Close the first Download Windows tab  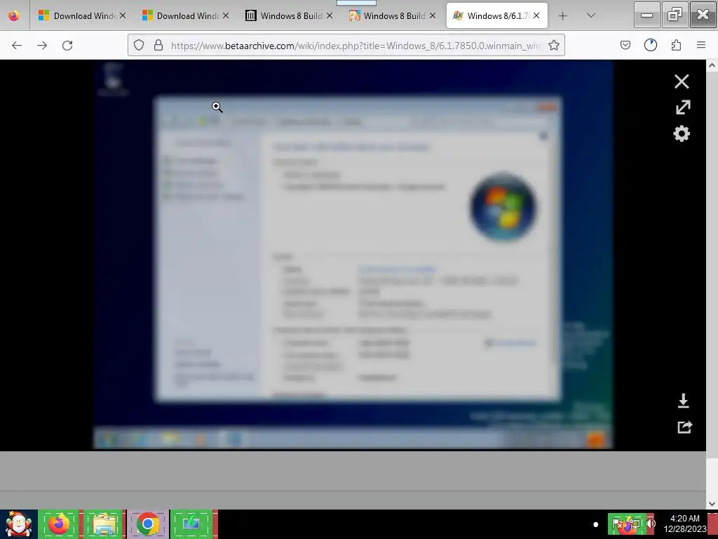(123, 15)
